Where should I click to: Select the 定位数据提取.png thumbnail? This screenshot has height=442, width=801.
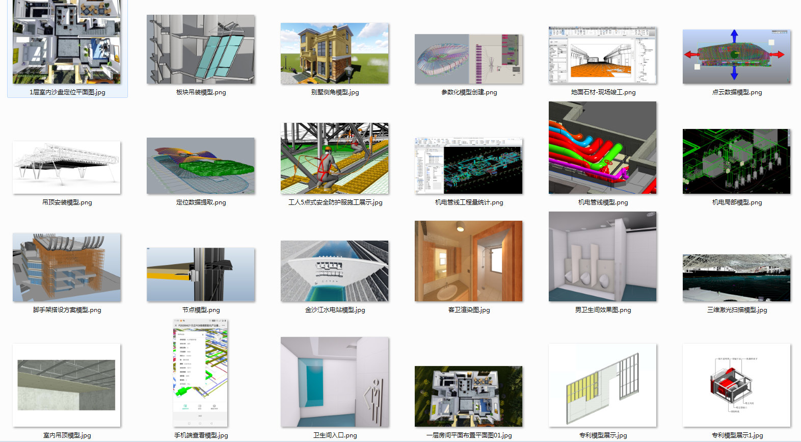click(x=201, y=166)
